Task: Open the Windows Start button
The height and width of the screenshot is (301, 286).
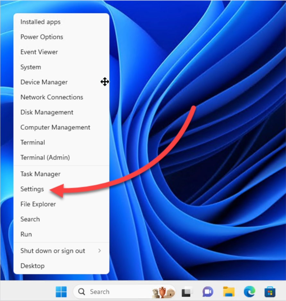Action: (x=61, y=292)
